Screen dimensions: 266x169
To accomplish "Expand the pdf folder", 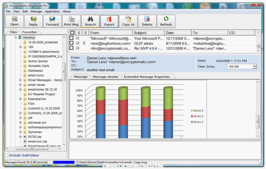I will click(20, 118).
